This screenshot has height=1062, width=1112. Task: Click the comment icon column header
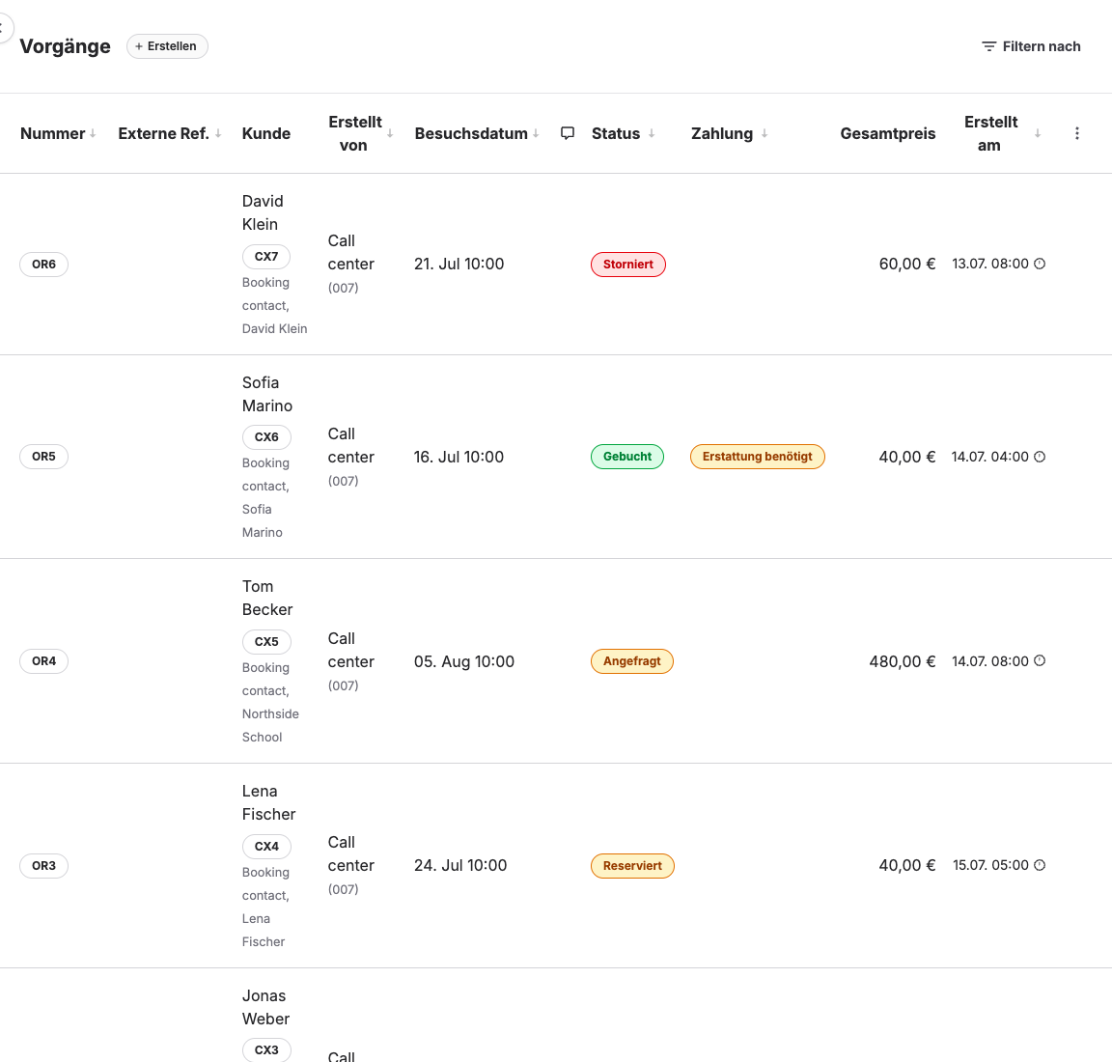[x=568, y=133]
